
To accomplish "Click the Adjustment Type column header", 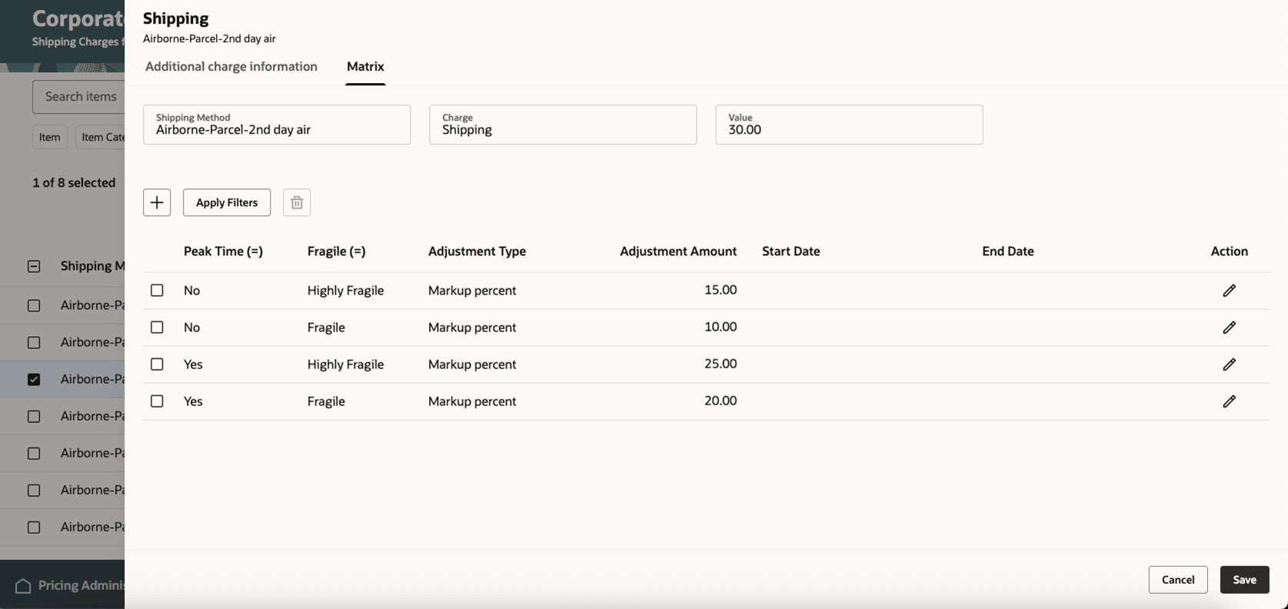I will point(477,251).
